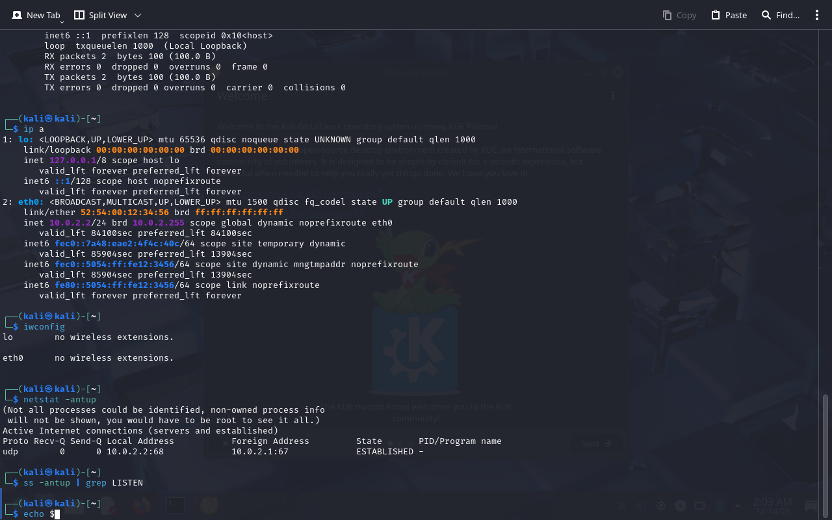832x520 pixels.
Task: Click the Split View button
Action: [100, 15]
